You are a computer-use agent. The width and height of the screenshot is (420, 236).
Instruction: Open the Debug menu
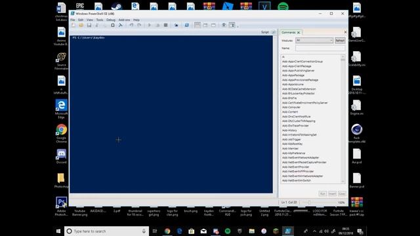pos(111,20)
